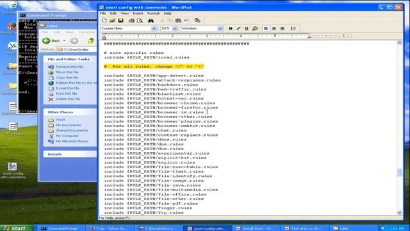This screenshot has width=410, height=231.
Task: Open the Western script dropdown
Action: pos(220,28)
